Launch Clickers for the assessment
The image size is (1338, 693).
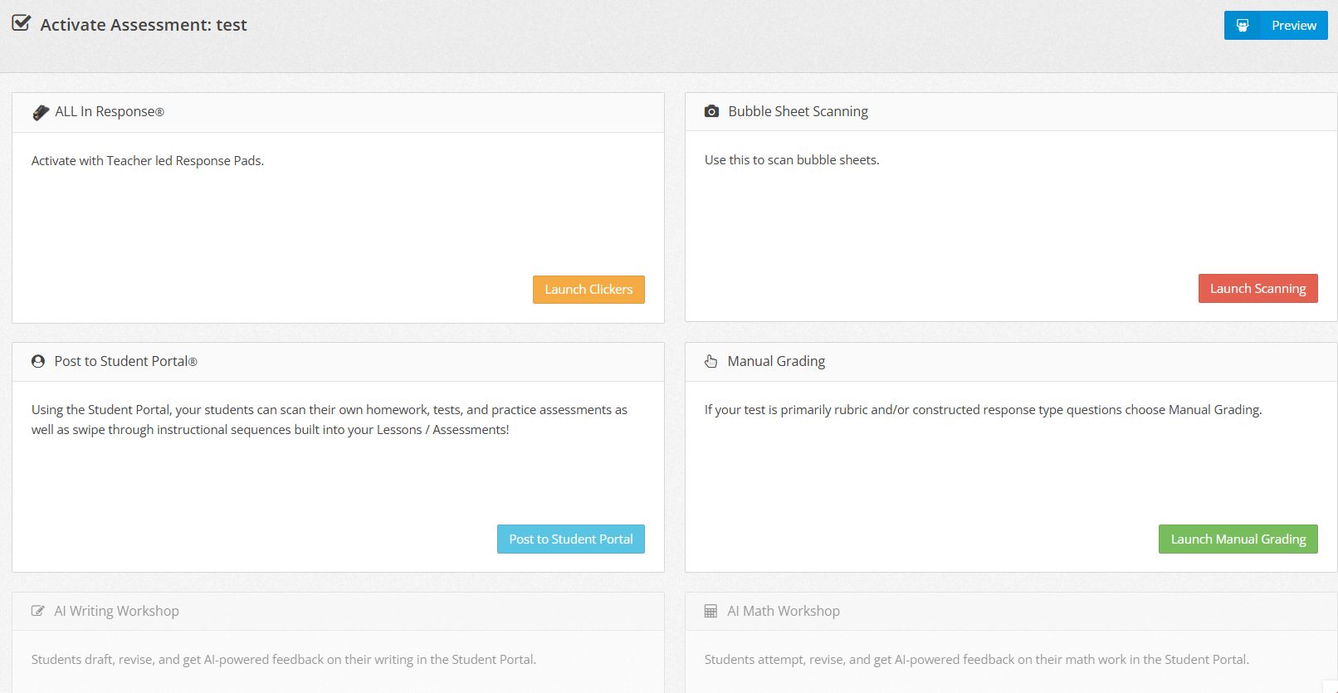click(588, 290)
